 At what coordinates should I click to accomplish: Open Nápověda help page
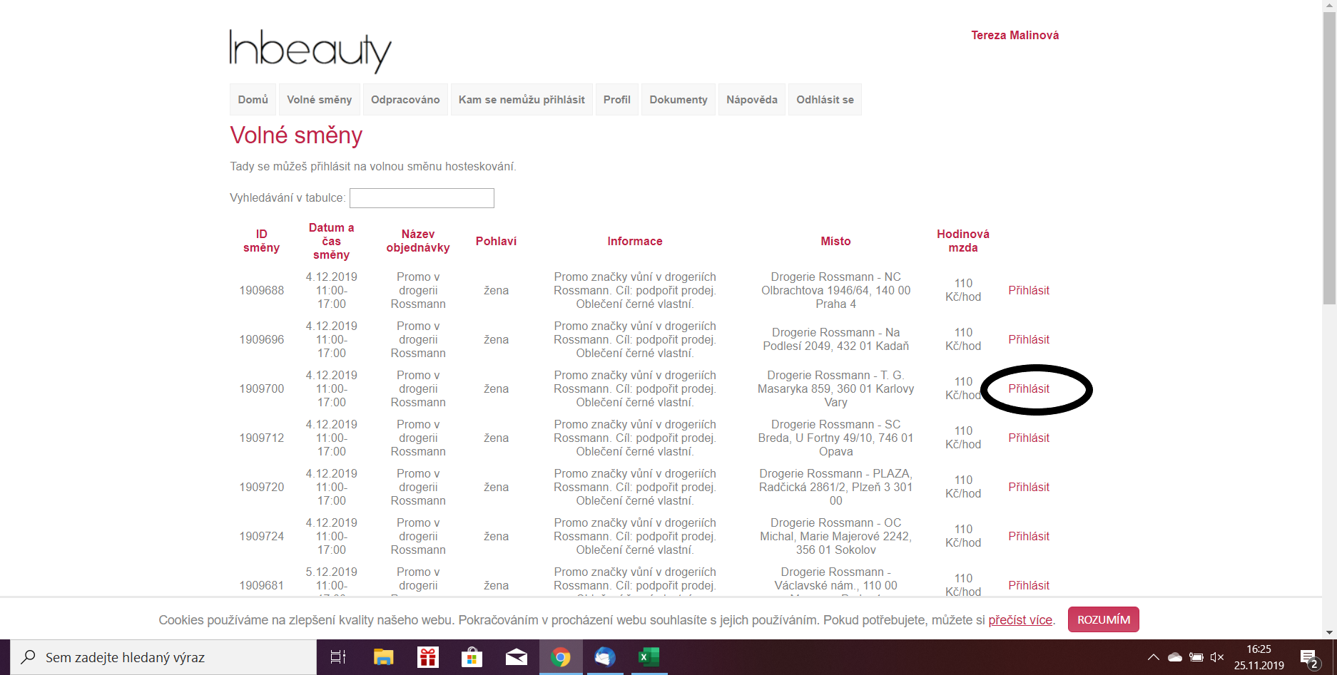tap(752, 100)
